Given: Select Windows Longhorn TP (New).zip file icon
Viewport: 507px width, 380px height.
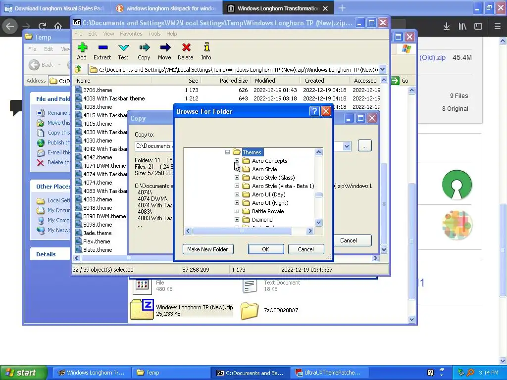Looking at the screenshot, I should [142, 309].
